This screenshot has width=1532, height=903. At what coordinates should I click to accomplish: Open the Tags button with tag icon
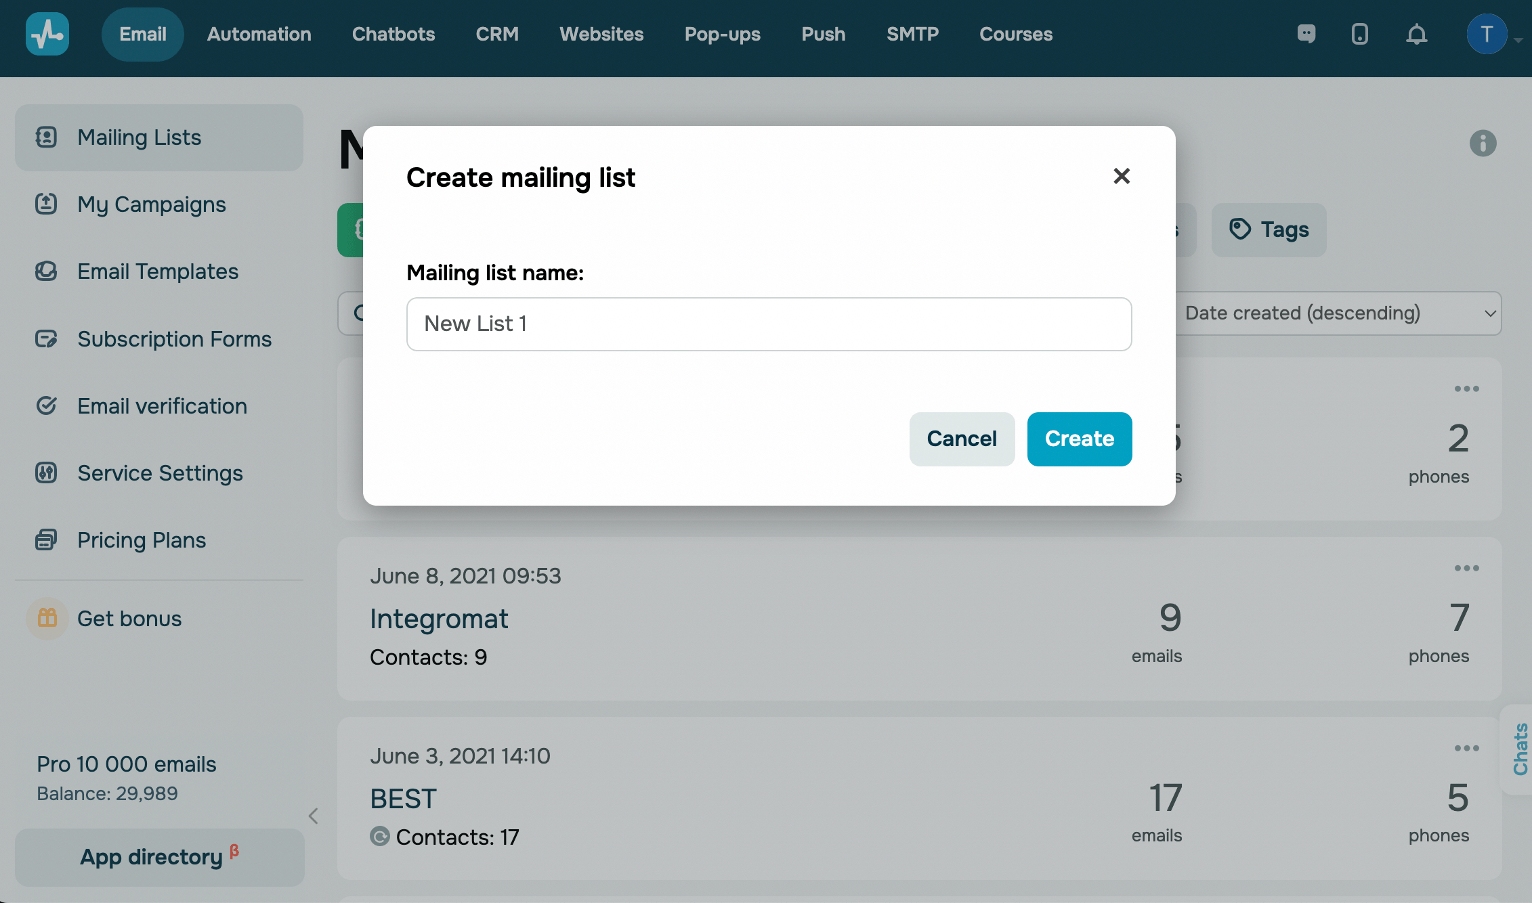(x=1269, y=229)
